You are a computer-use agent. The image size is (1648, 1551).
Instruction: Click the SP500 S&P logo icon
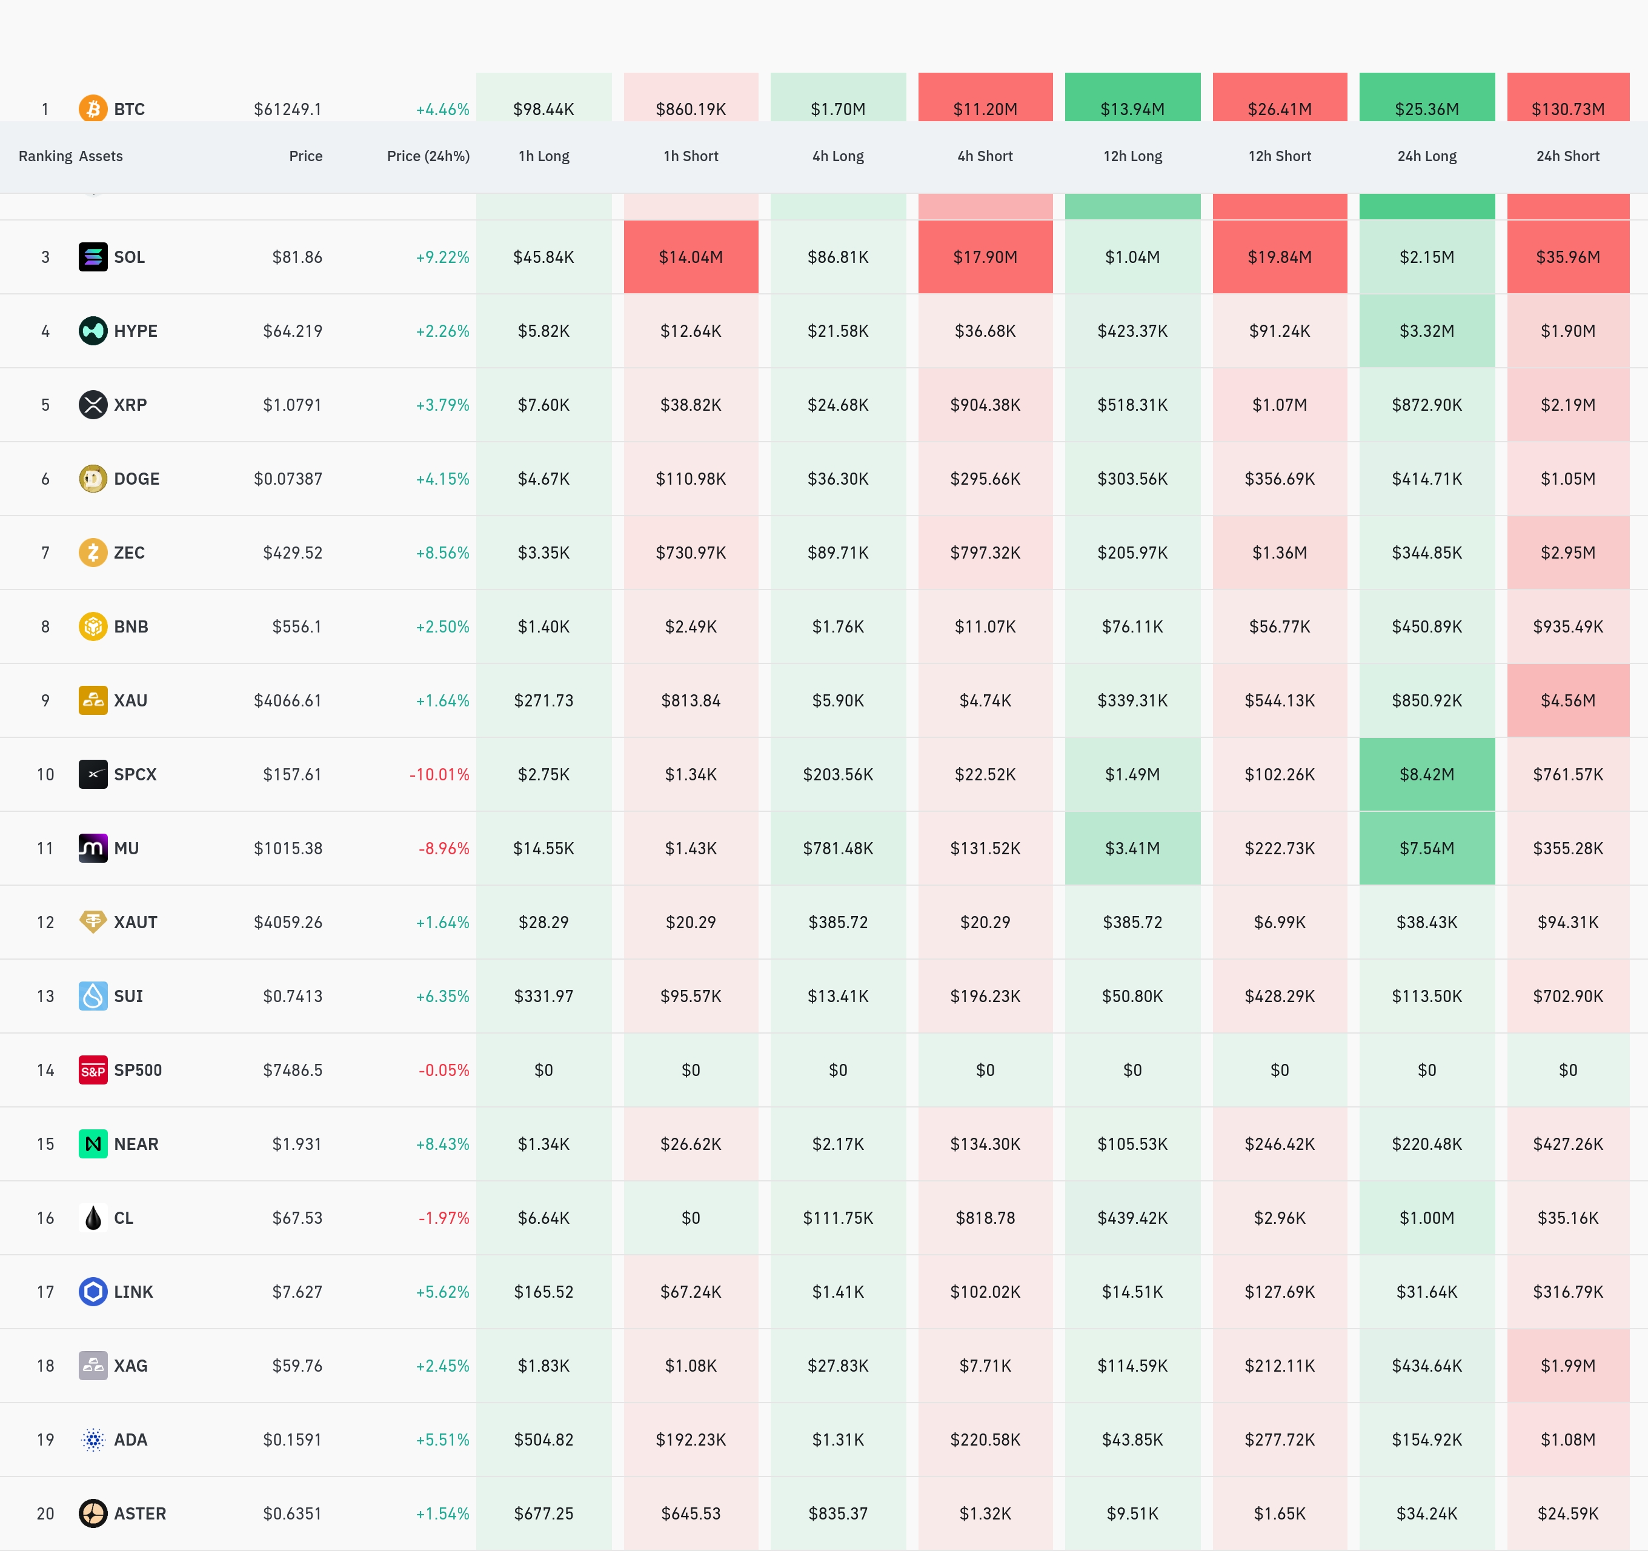[93, 1070]
